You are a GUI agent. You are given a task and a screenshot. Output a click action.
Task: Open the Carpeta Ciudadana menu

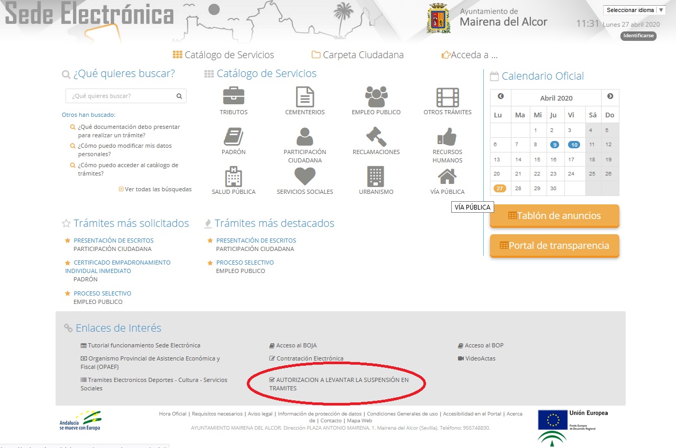point(358,55)
